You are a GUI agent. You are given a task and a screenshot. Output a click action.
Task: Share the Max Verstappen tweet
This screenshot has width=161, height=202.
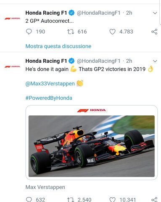coord(154,199)
